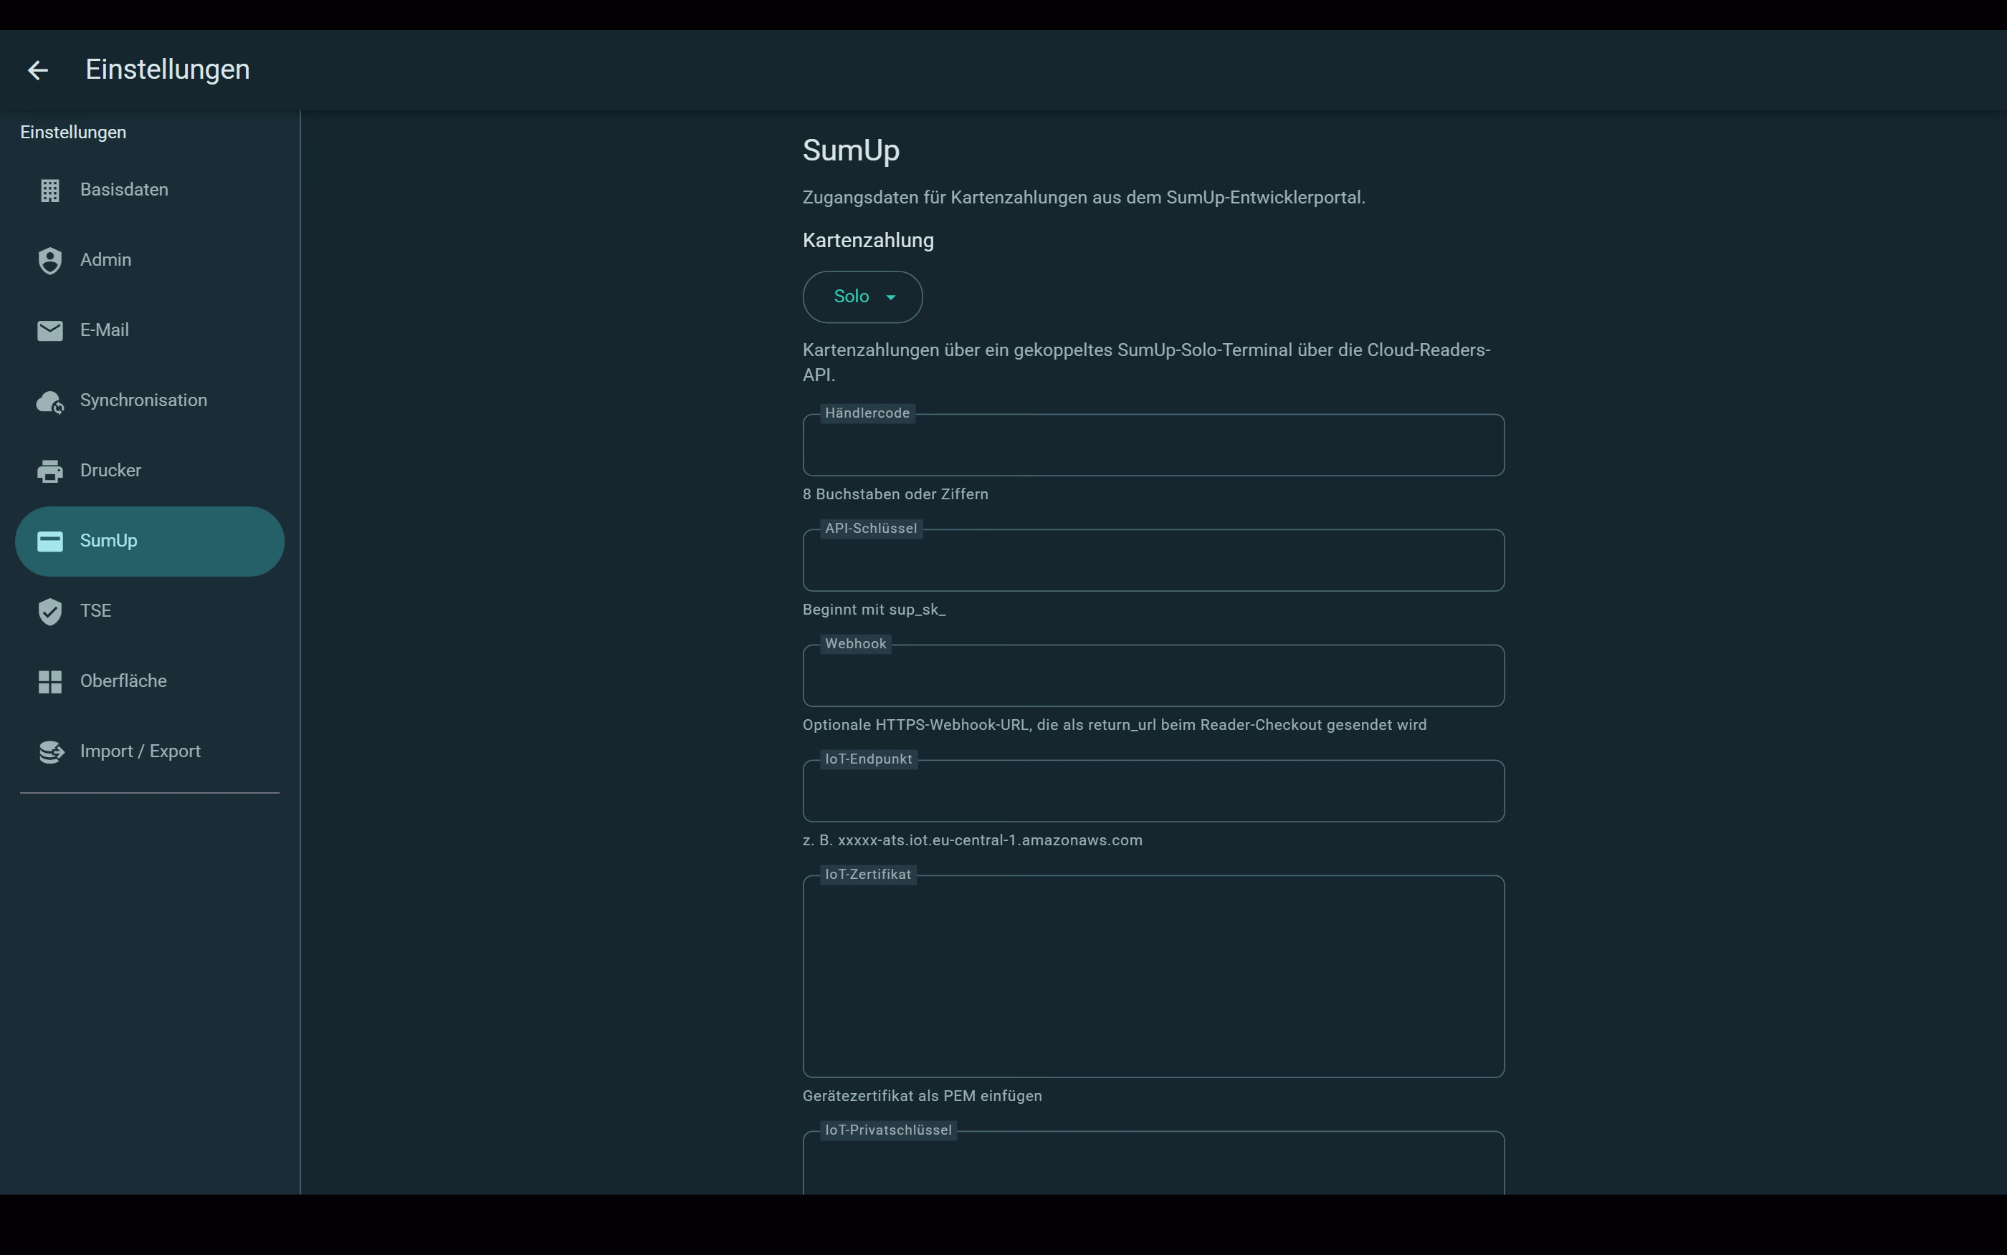Click the TSE shield checkmark icon
2007x1255 pixels.
[x=50, y=612]
